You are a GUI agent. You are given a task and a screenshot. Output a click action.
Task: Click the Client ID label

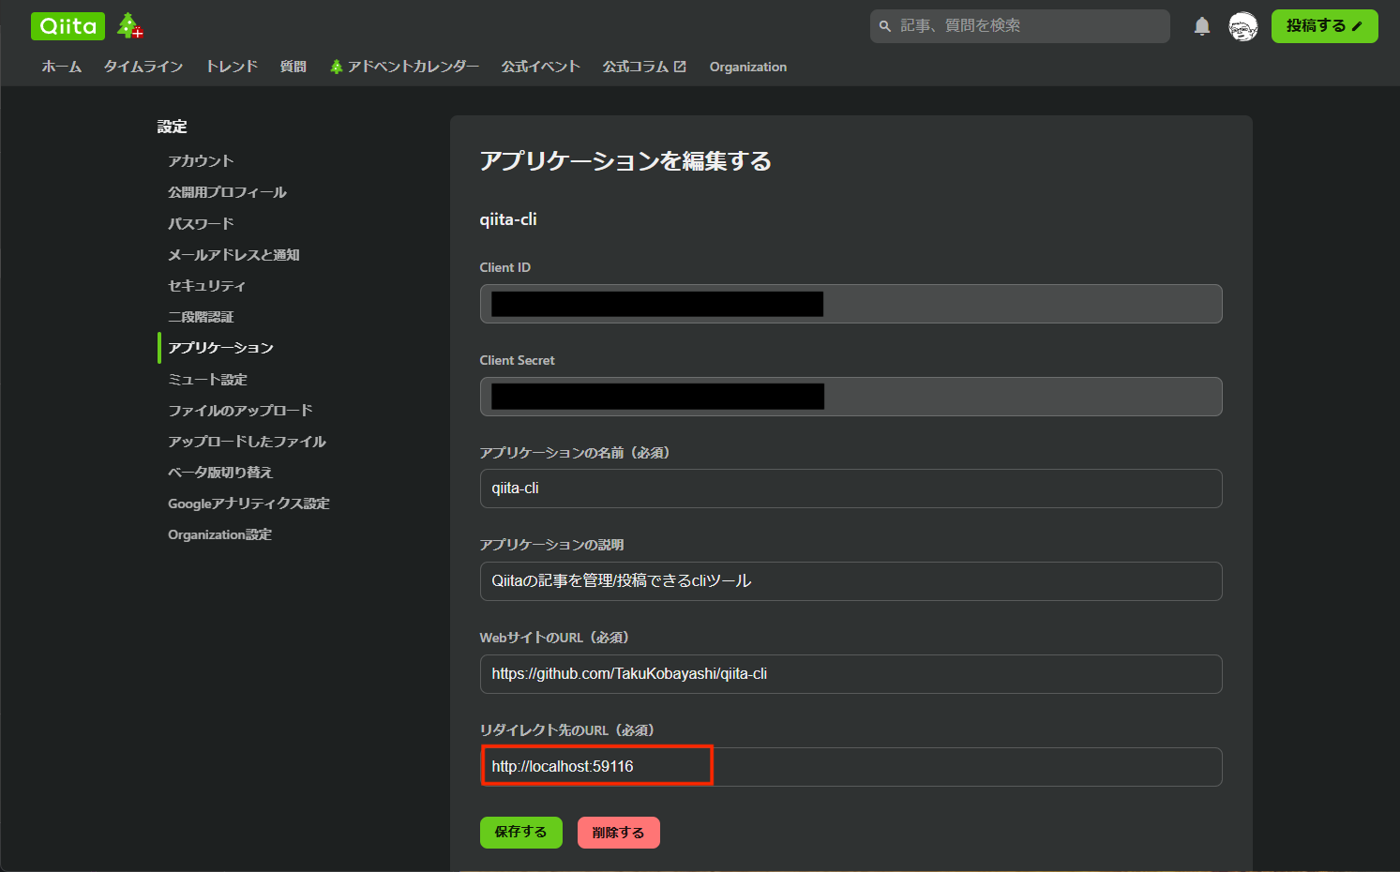[504, 267]
